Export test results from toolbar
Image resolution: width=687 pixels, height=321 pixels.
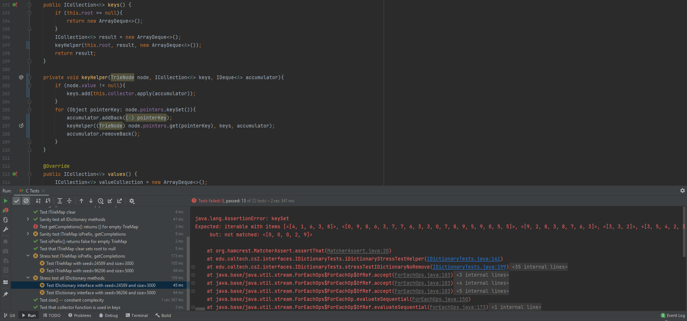click(120, 201)
